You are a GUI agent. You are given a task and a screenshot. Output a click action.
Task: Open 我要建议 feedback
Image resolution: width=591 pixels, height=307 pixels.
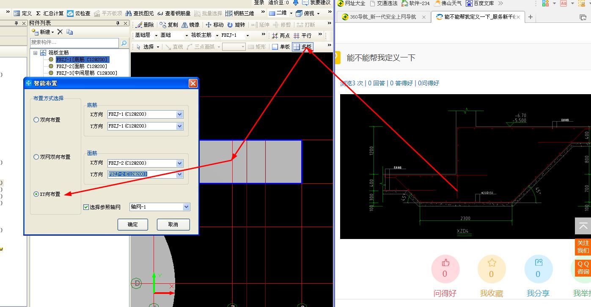[x=316, y=3]
